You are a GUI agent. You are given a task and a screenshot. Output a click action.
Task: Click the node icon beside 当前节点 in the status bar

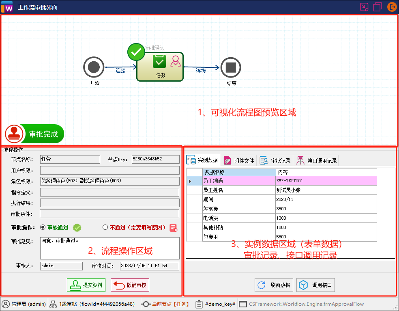point(146,304)
